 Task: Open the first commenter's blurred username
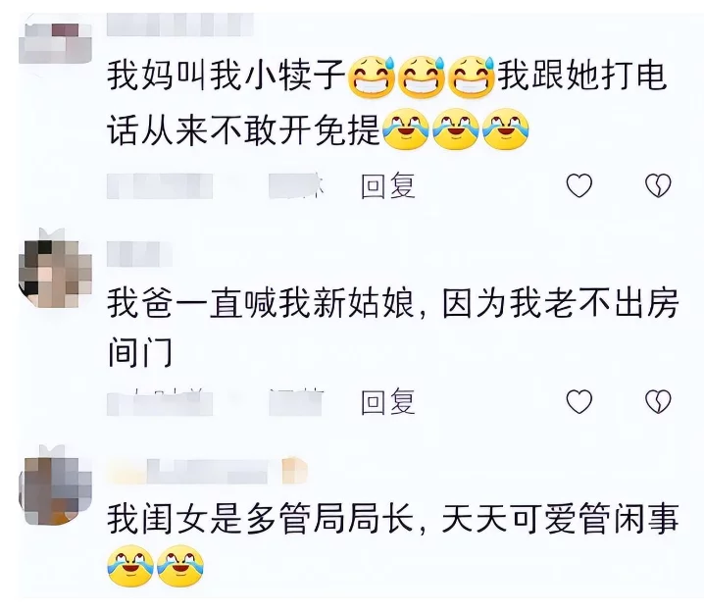180,25
